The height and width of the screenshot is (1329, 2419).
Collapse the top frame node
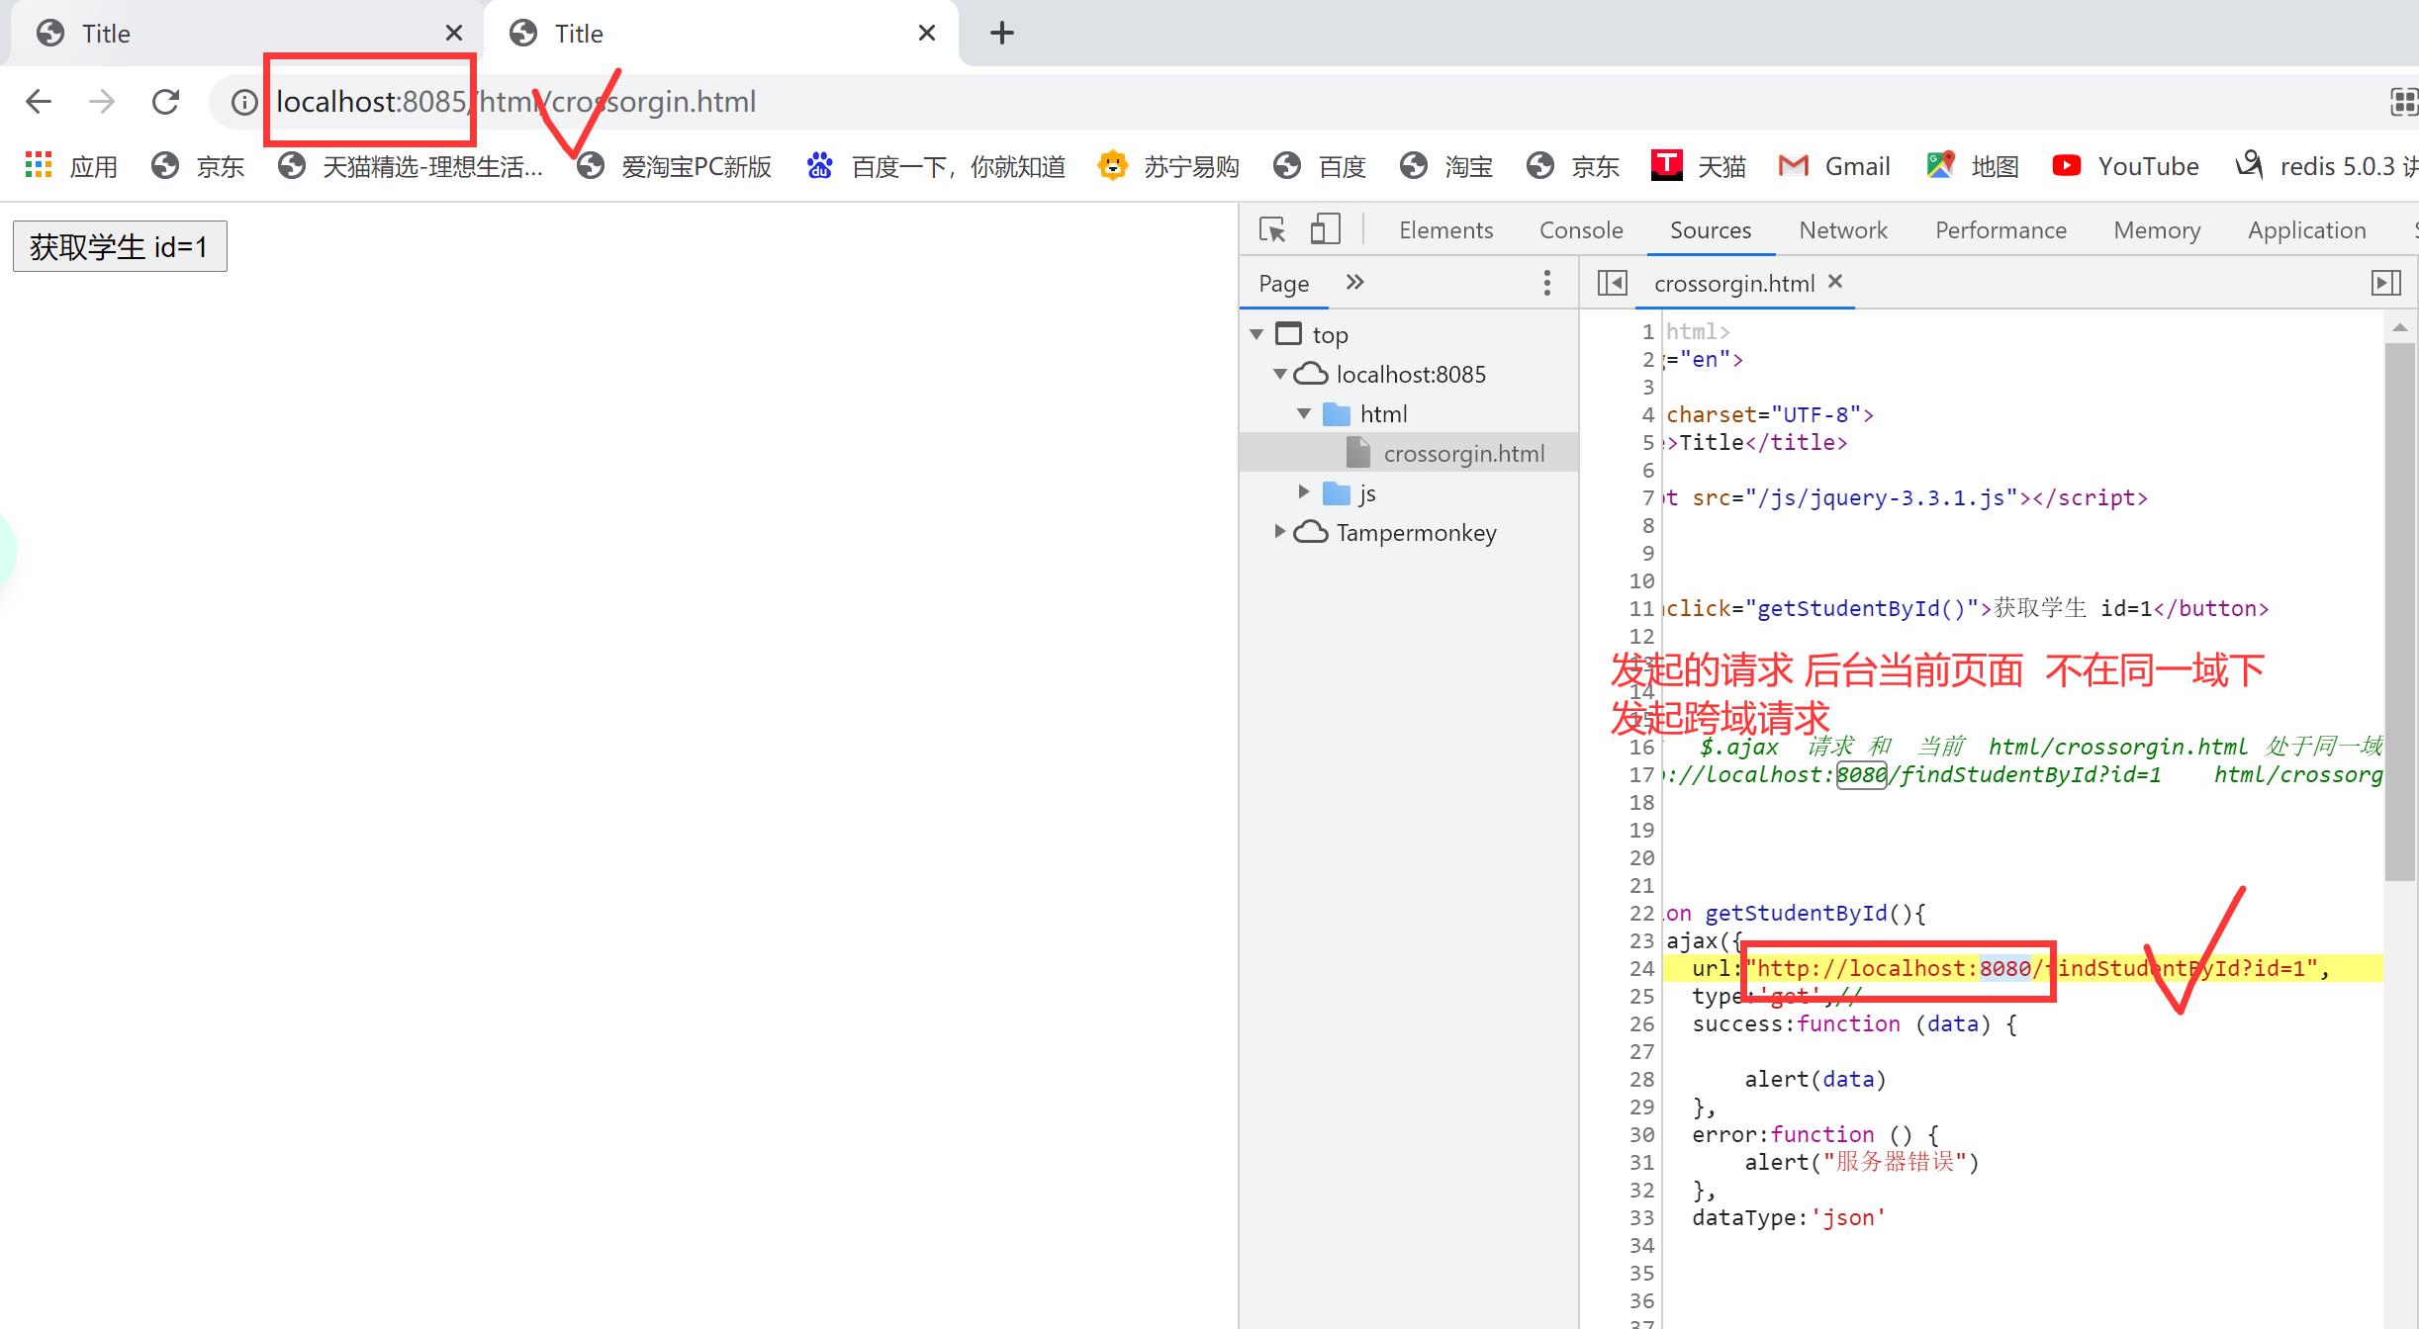1256,334
